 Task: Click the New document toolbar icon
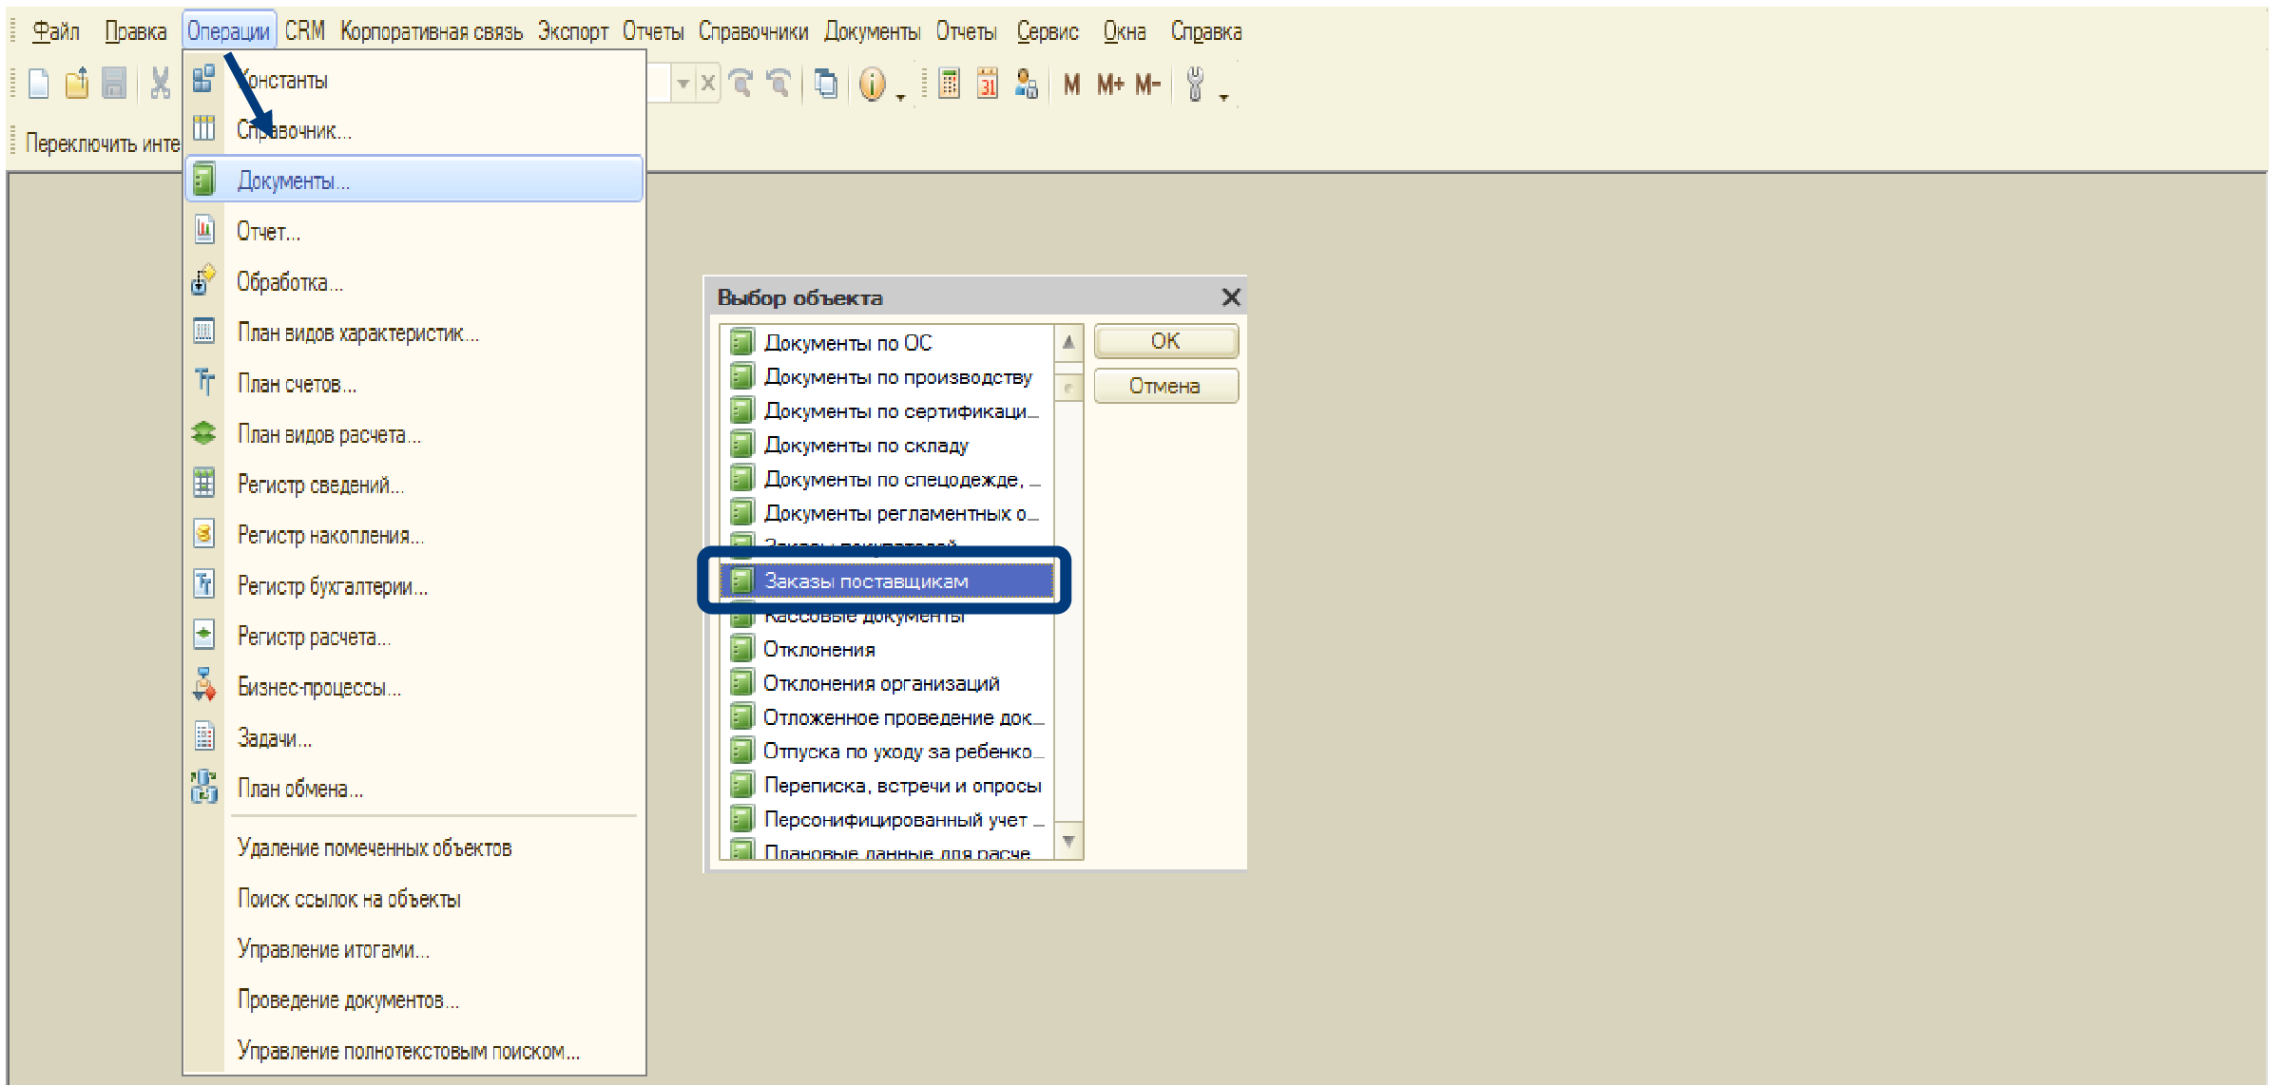coord(39,85)
